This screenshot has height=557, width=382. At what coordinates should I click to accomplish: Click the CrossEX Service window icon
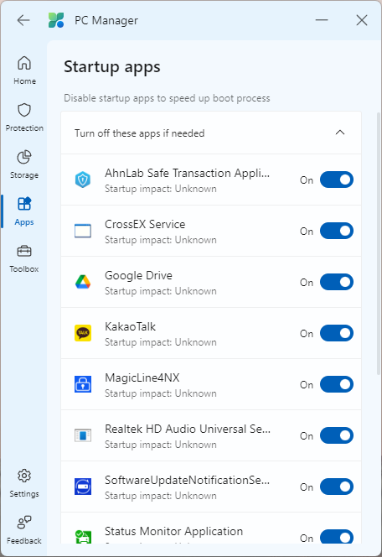83,231
